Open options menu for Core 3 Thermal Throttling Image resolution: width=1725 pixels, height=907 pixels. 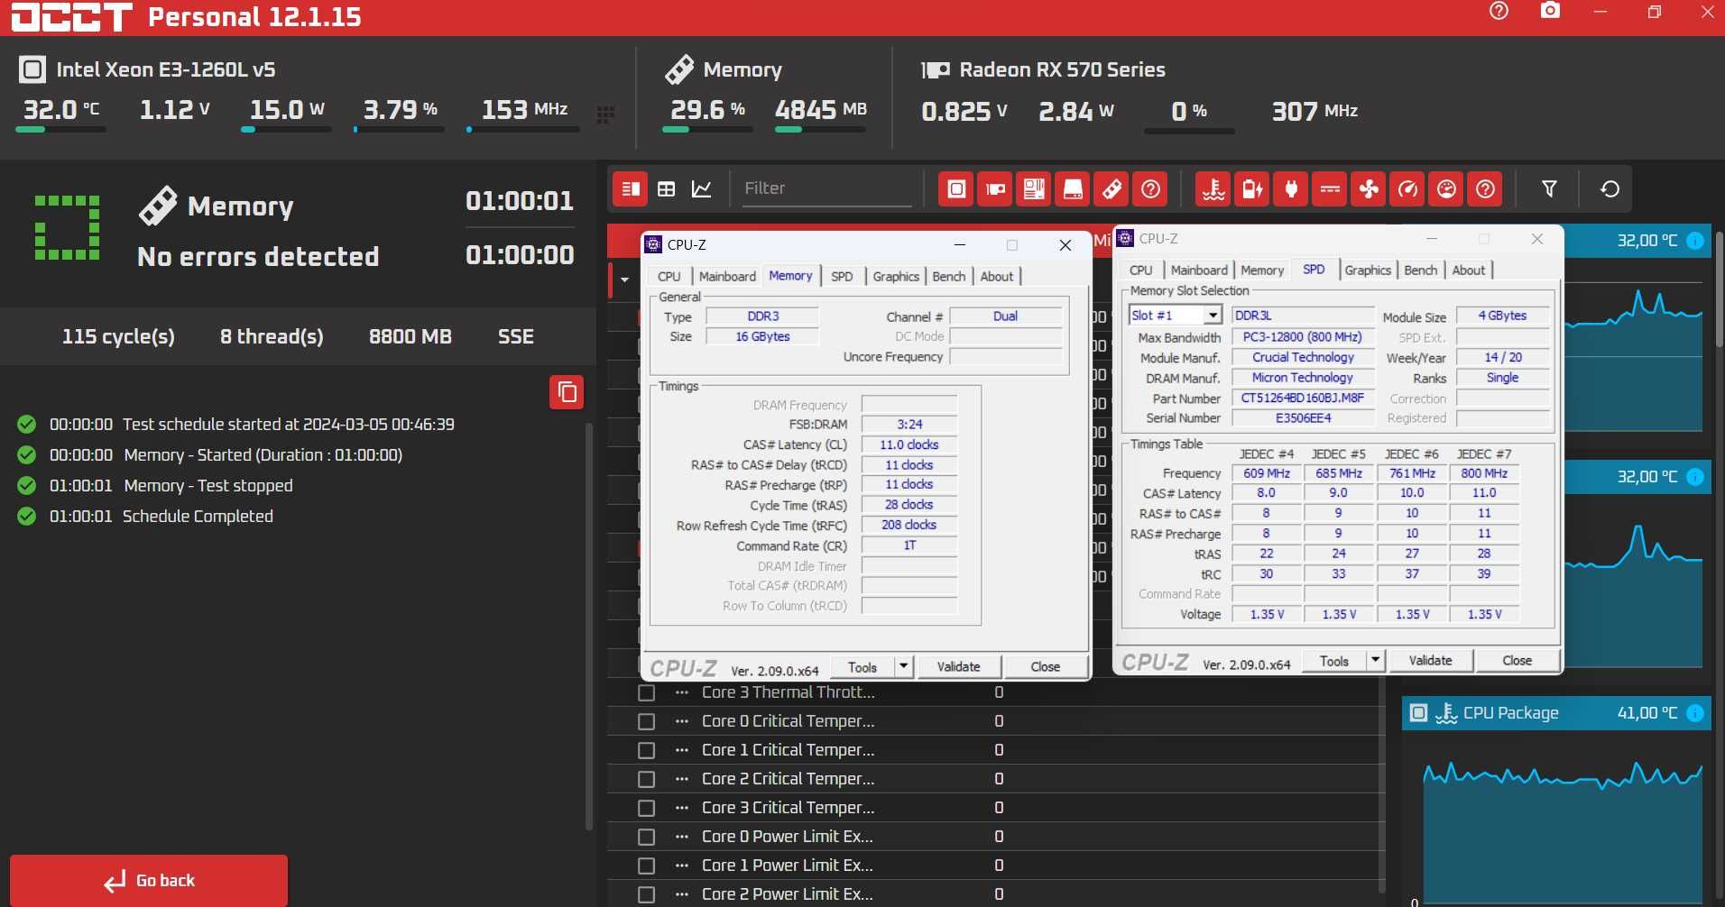[x=681, y=692]
